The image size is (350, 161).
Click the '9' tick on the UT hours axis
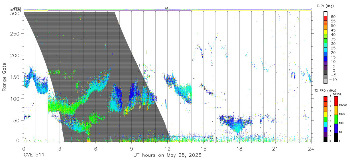click(x=131, y=149)
